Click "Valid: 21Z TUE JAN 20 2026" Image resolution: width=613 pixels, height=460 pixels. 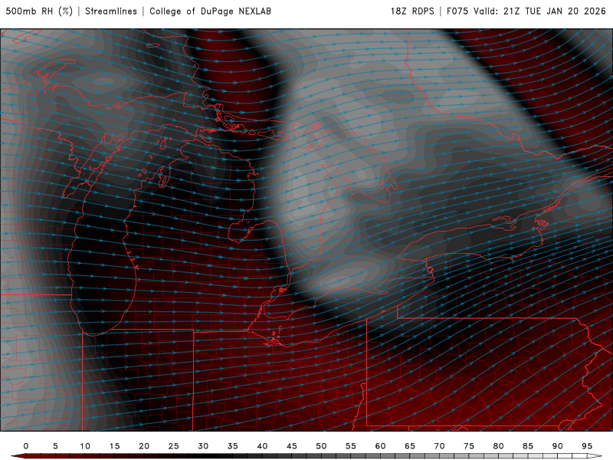pos(540,11)
